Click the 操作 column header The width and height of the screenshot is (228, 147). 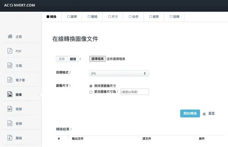[202, 139]
